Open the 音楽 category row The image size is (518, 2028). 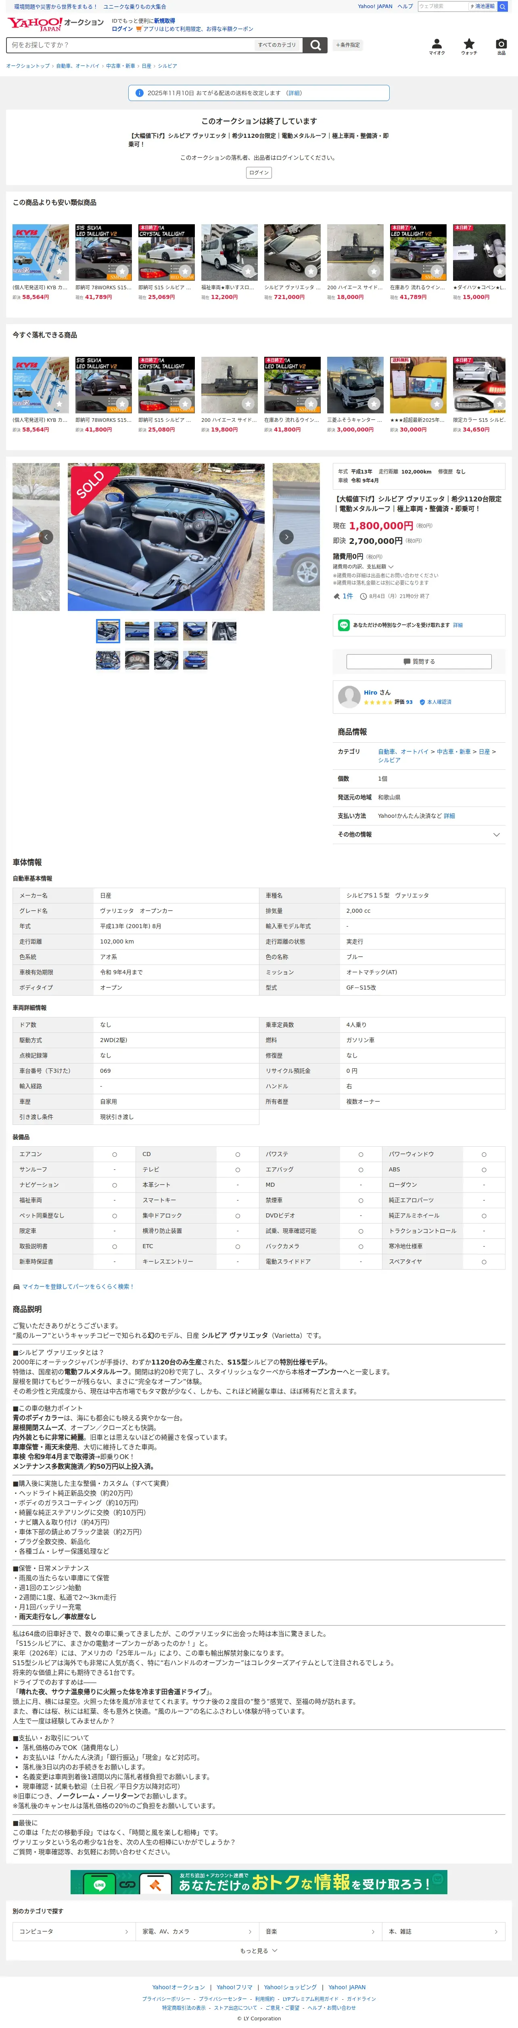click(320, 1931)
